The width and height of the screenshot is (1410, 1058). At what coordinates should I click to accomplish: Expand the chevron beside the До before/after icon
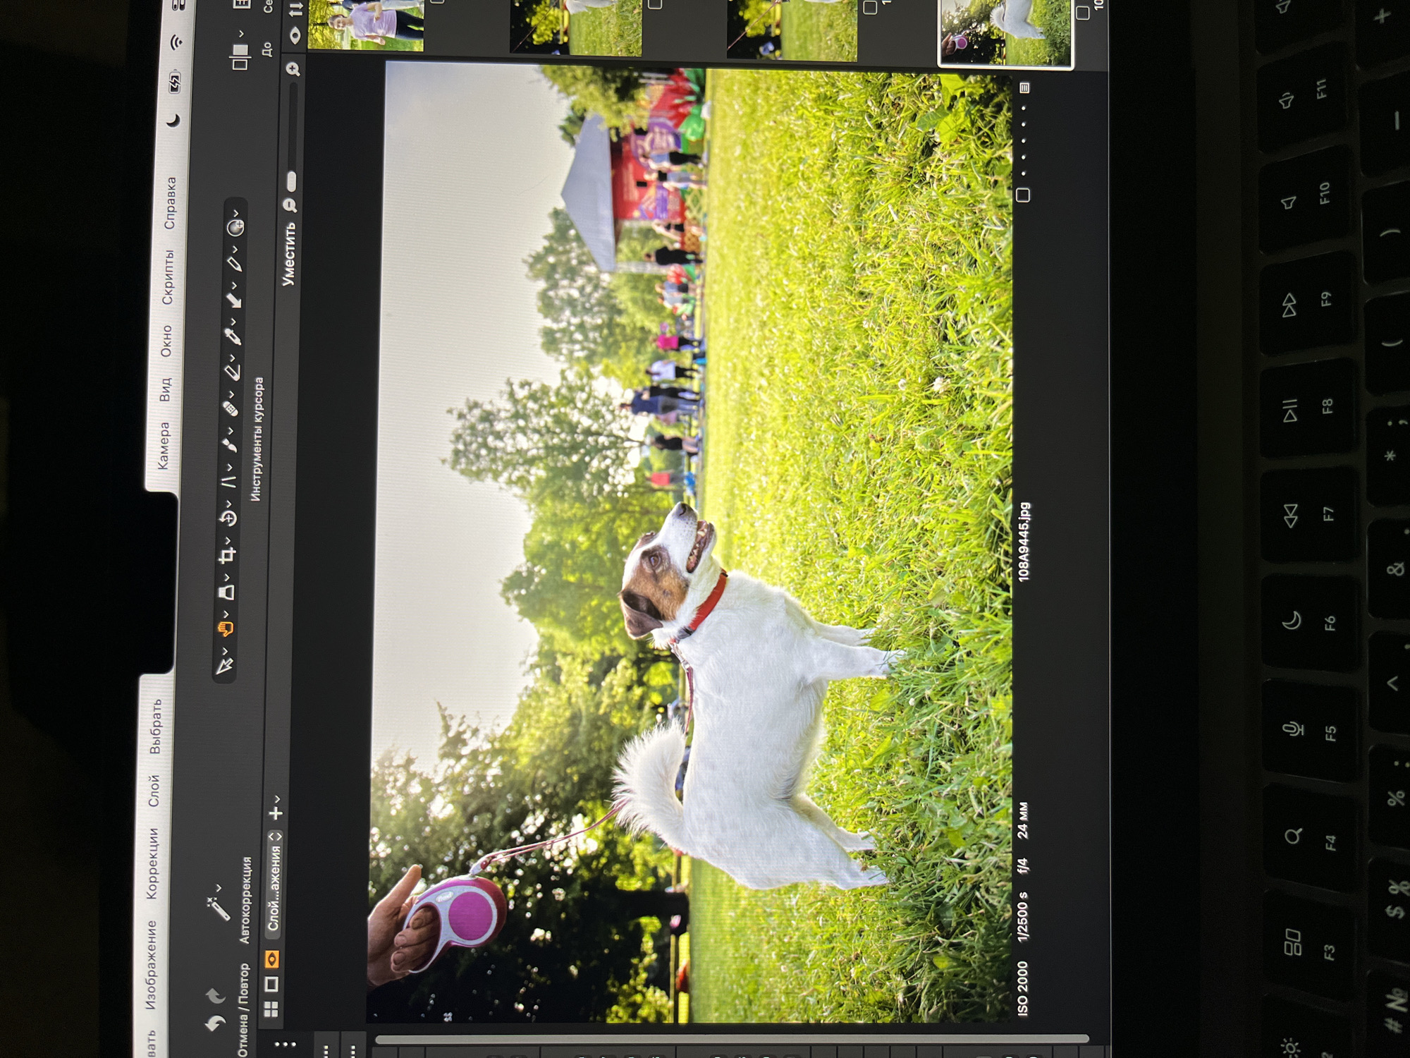tap(240, 33)
